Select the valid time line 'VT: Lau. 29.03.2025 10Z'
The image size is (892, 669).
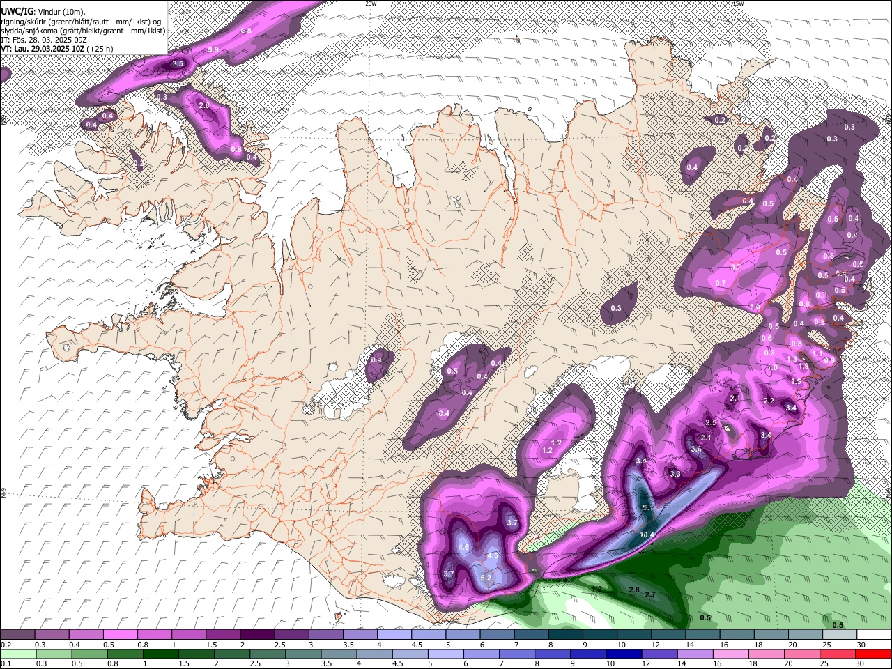click(43, 49)
